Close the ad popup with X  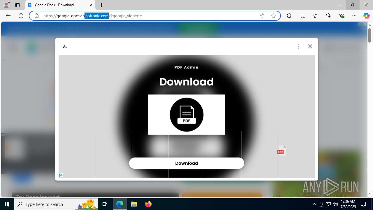tap(310, 46)
